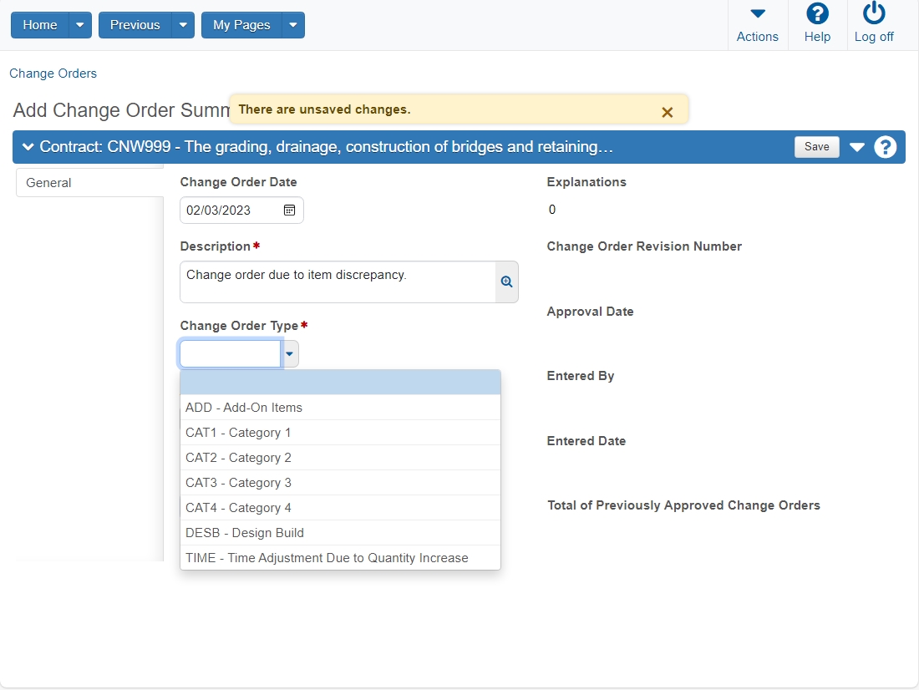
Task: Click into the Description text field
Action: coord(338,282)
